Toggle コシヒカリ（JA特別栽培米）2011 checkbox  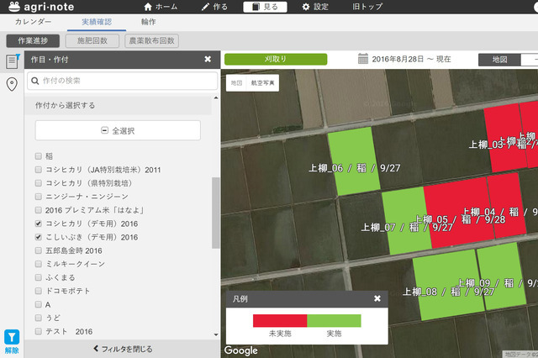coord(39,170)
